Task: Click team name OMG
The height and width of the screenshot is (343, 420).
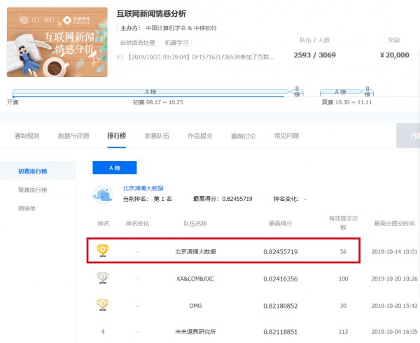Action: click(195, 306)
